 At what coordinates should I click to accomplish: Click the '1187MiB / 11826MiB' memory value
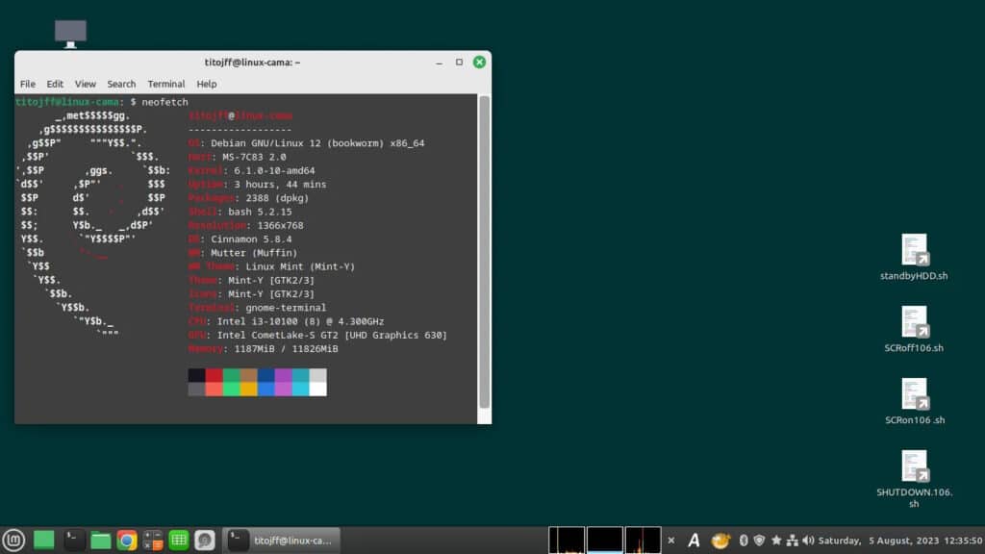(x=286, y=349)
